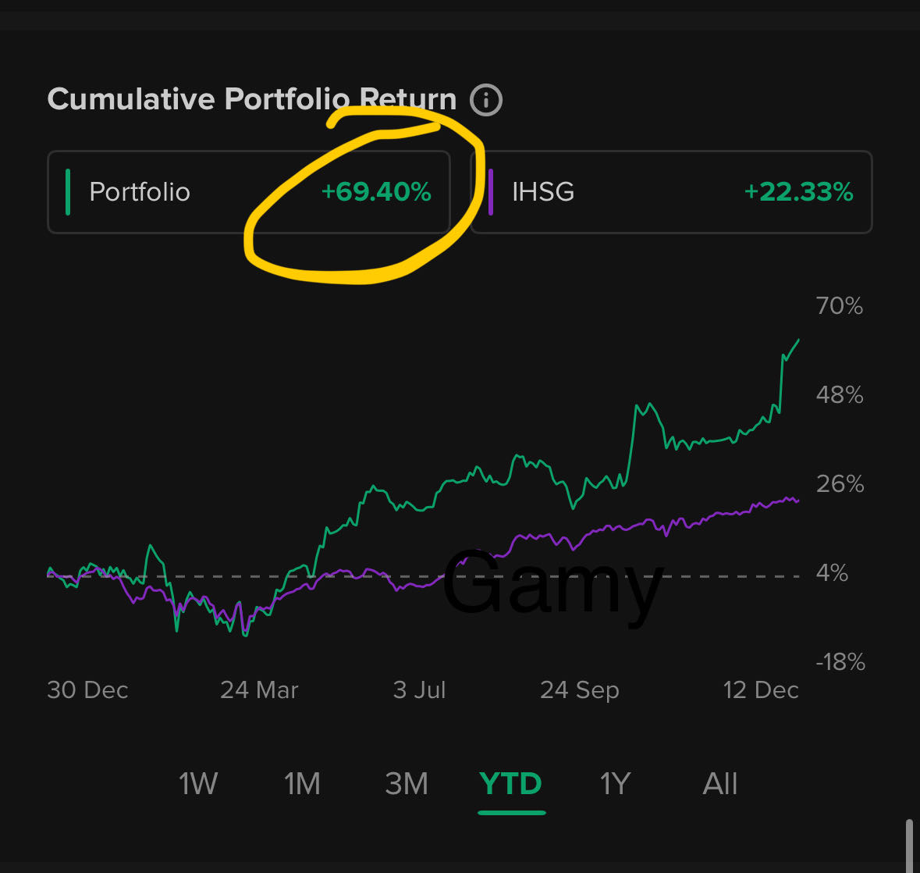Click the vertical scrollbar at the right edge

coord(908,845)
